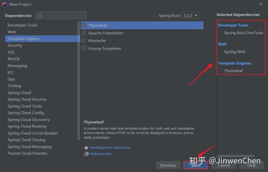This screenshot has height=172, width=268.
Task: Click the IntelliJ IDEA logo in title bar
Action: [4, 4]
